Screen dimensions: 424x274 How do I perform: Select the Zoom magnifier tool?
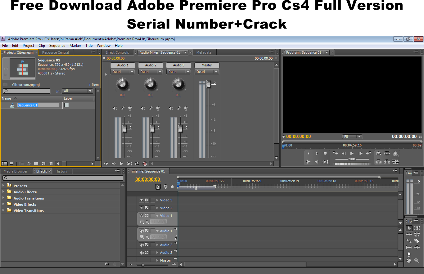(x=417, y=261)
